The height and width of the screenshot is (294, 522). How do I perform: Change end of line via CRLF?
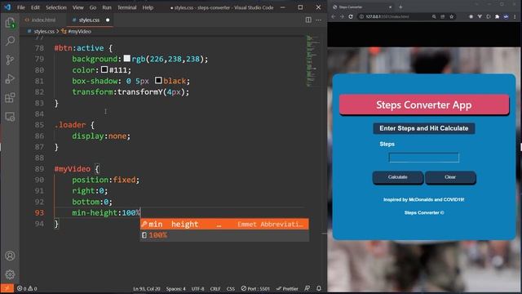point(215,288)
